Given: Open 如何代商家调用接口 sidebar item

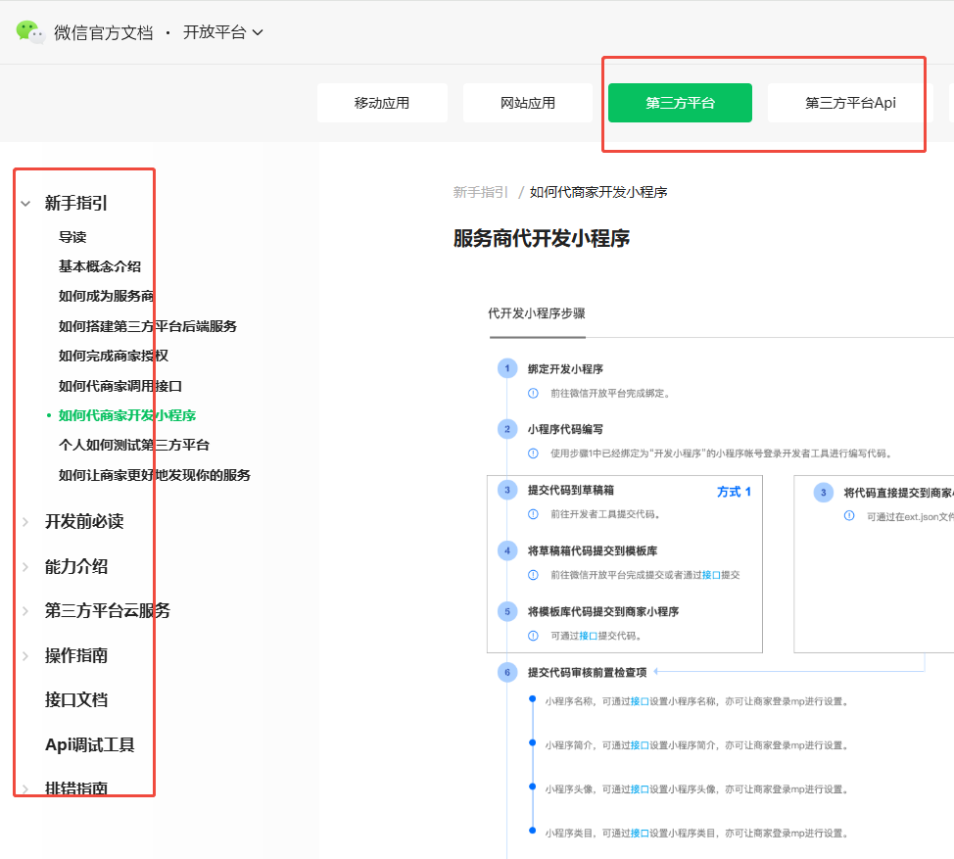Looking at the screenshot, I should [119, 386].
